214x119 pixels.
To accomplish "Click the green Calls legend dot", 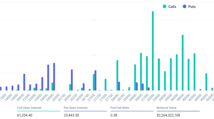I will [x=165, y=7].
